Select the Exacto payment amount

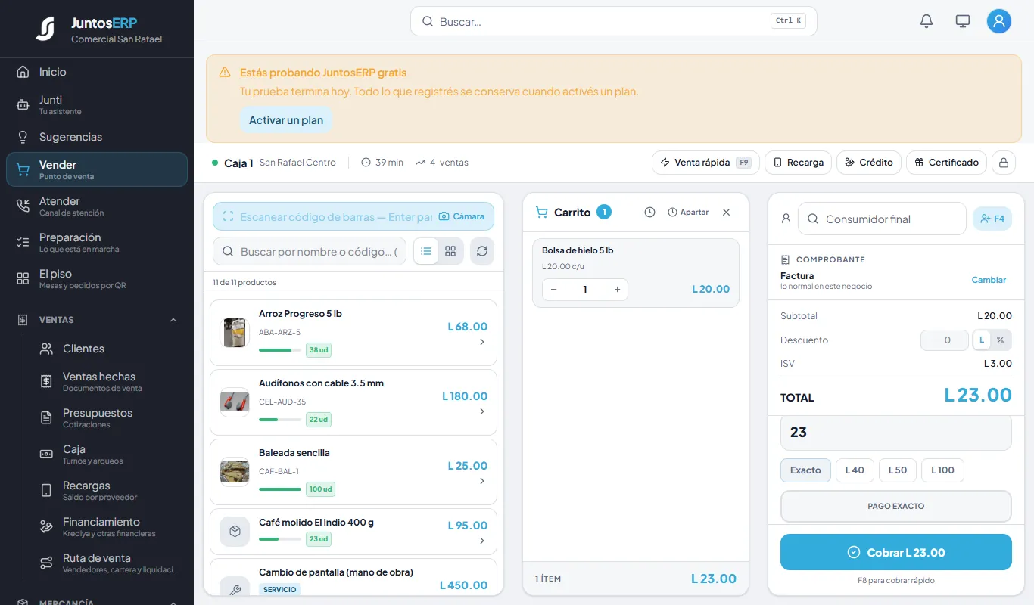pyautogui.click(x=805, y=470)
